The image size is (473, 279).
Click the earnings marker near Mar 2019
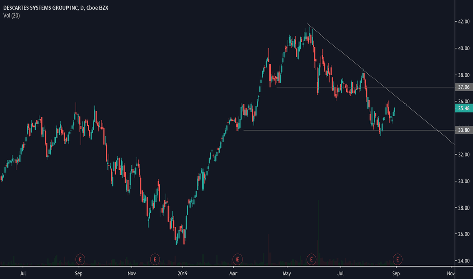pyautogui.click(x=238, y=259)
